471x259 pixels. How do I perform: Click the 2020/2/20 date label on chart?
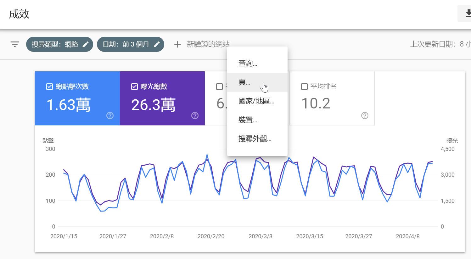click(211, 236)
